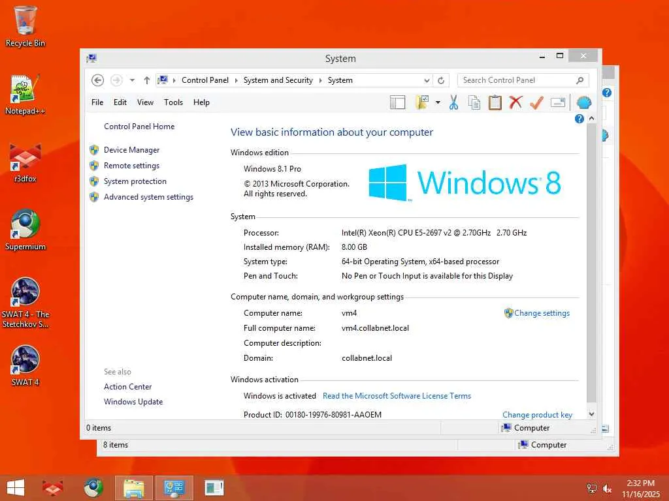
Task: Click the Copy toolbar icon
Action: coord(474,102)
